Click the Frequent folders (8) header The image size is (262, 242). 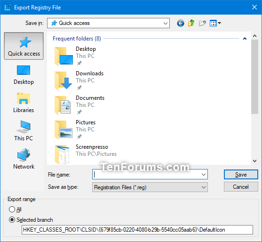[x=77, y=39]
